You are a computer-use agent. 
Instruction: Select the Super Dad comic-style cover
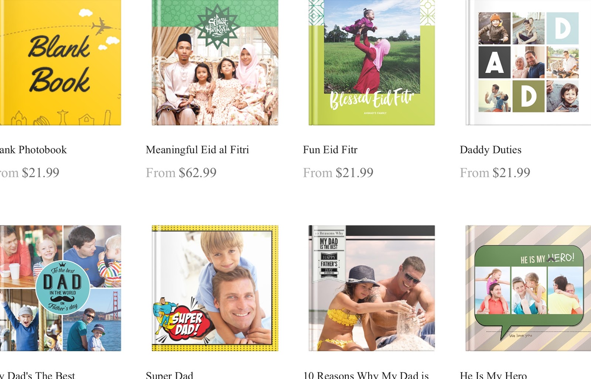(215, 288)
